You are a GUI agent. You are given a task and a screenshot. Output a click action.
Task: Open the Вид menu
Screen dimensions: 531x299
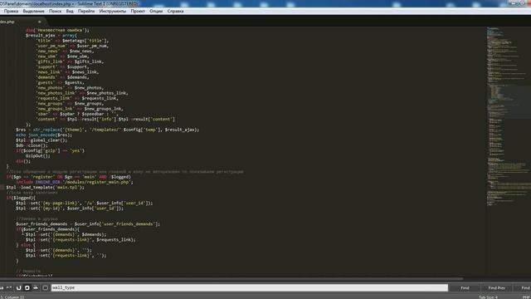[70, 11]
